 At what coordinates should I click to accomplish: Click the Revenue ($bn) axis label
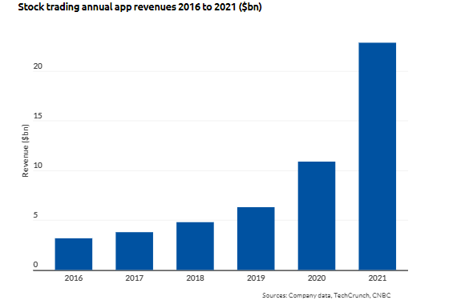[x=26, y=150]
